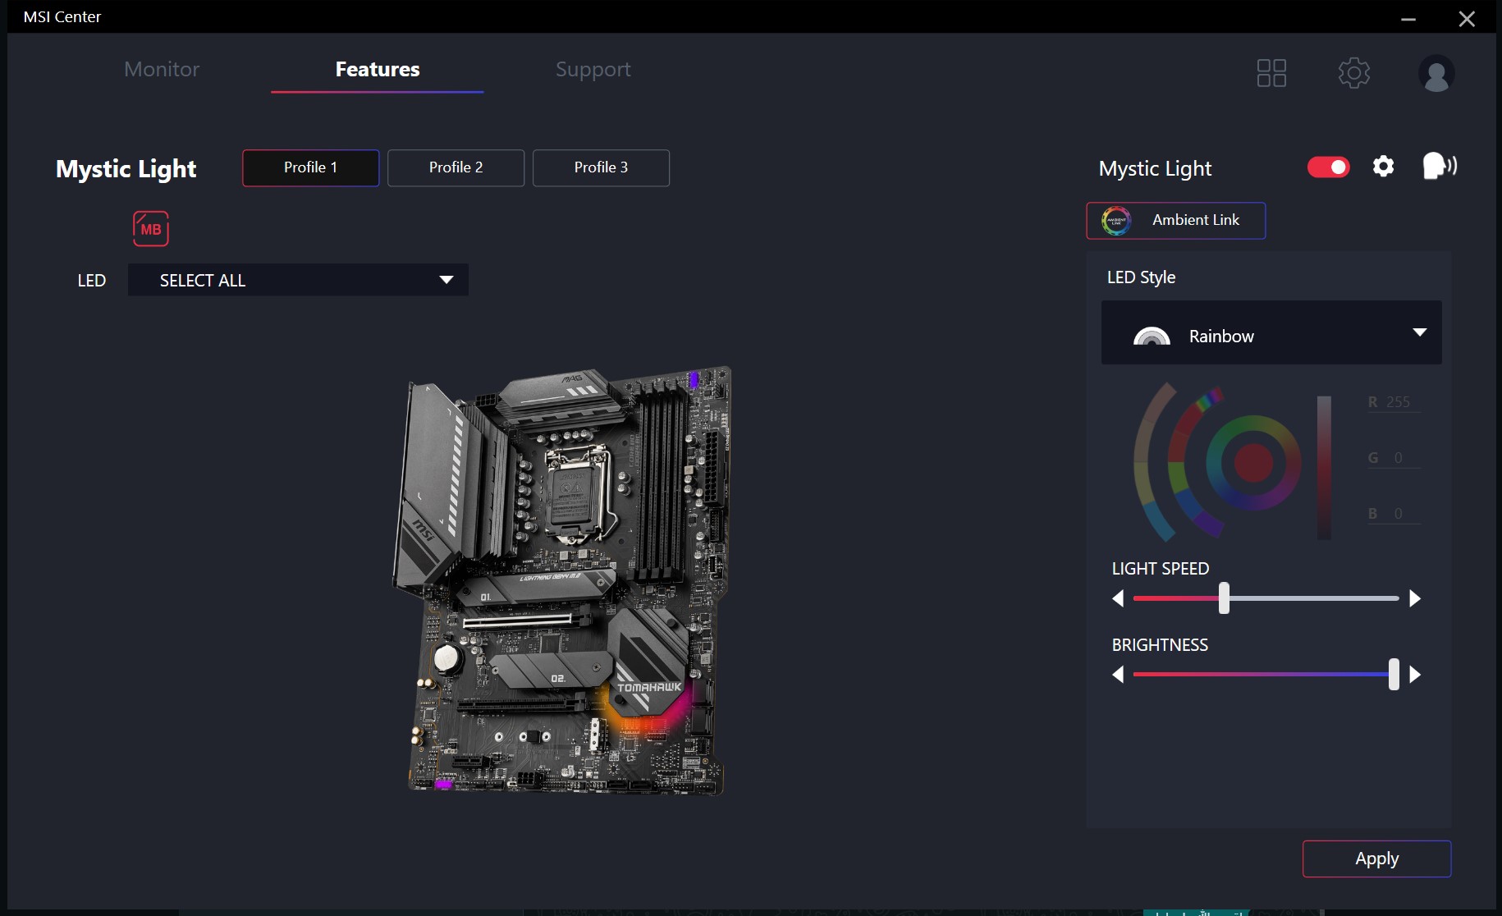Viewport: 1502px width, 916px height.
Task: Click the SELECT ALL dropdown arrow
Action: point(446,280)
